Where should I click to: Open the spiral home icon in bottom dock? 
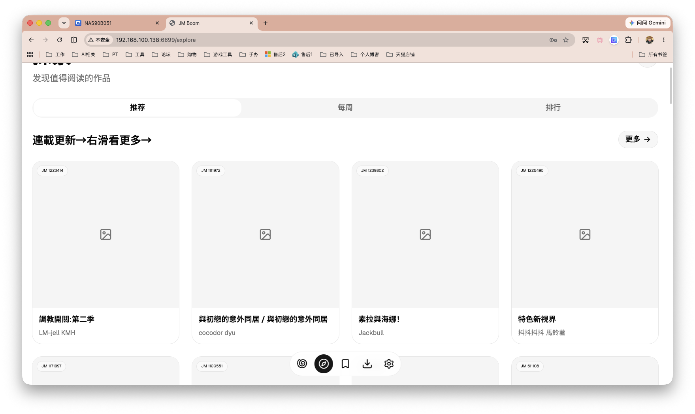pos(302,363)
